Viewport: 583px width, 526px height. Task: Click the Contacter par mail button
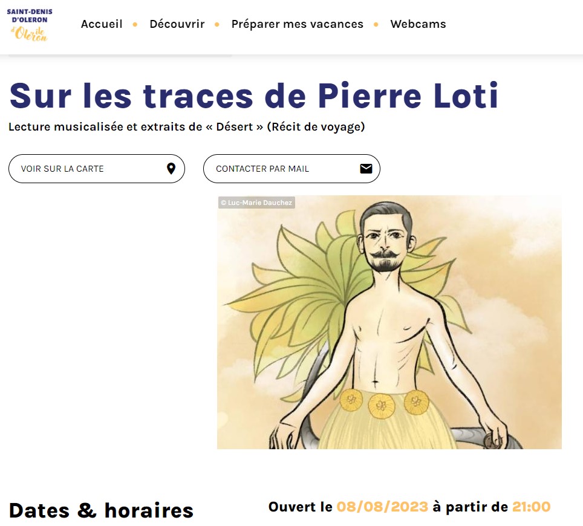(291, 169)
